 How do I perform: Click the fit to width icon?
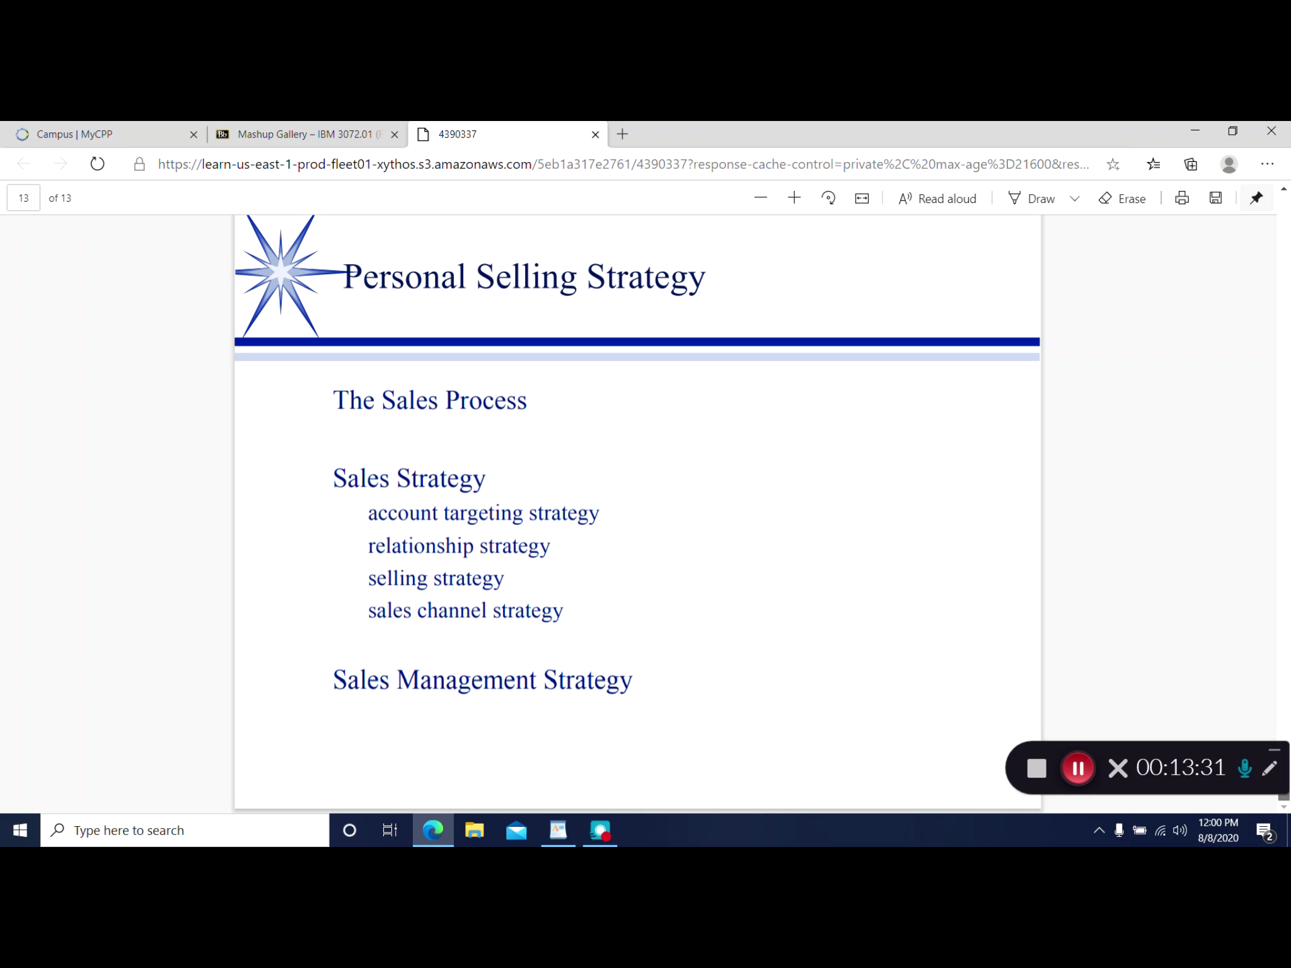pos(862,199)
